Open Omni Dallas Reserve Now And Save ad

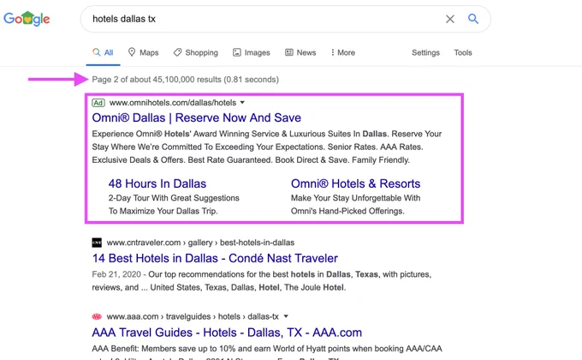pos(196,117)
